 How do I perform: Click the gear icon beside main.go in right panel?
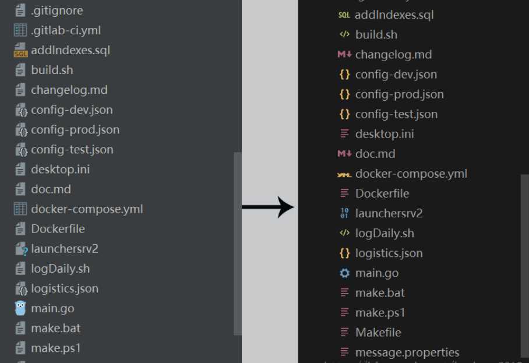(344, 273)
